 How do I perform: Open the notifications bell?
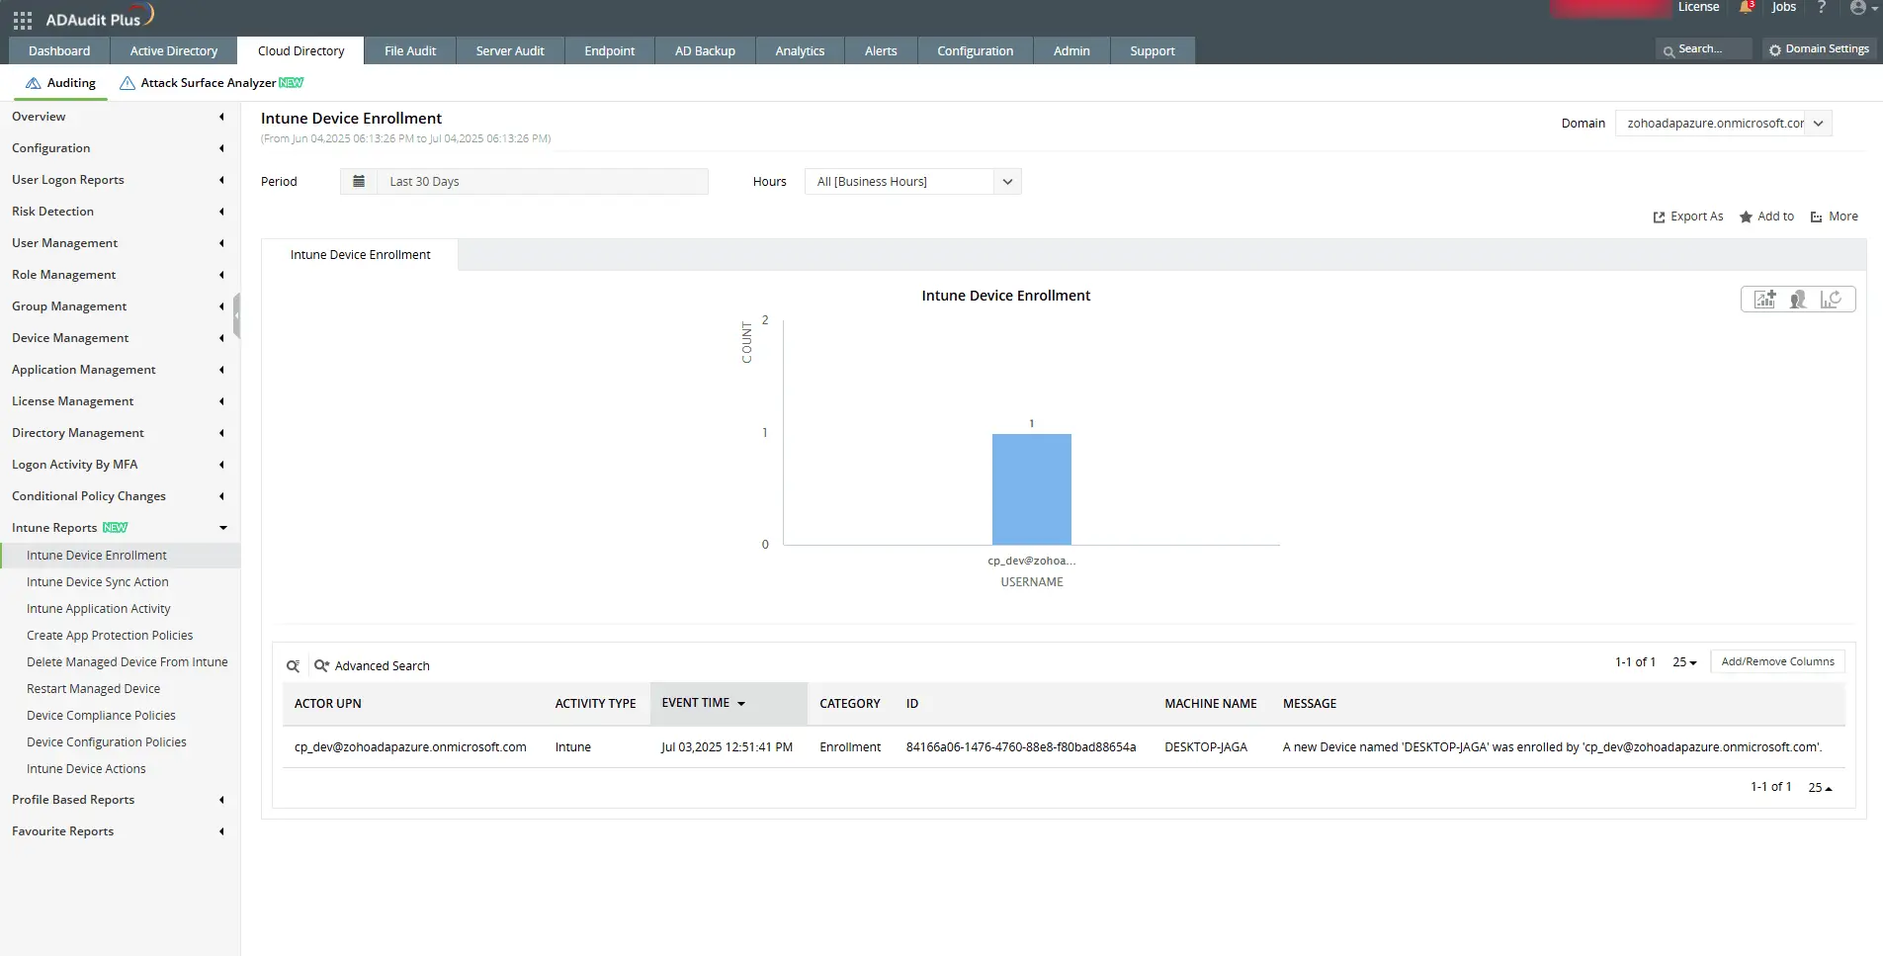pos(1747,7)
